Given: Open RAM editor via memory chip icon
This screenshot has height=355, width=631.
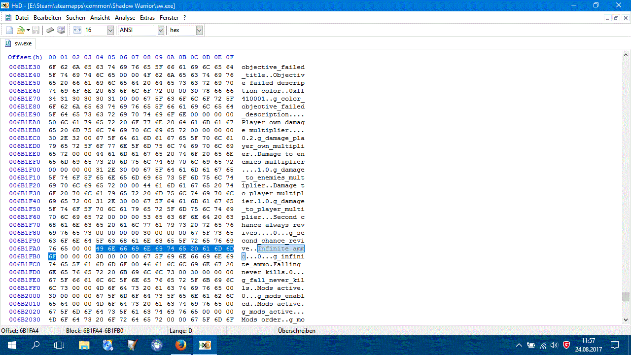Looking at the screenshot, I should tap(50, 30).
